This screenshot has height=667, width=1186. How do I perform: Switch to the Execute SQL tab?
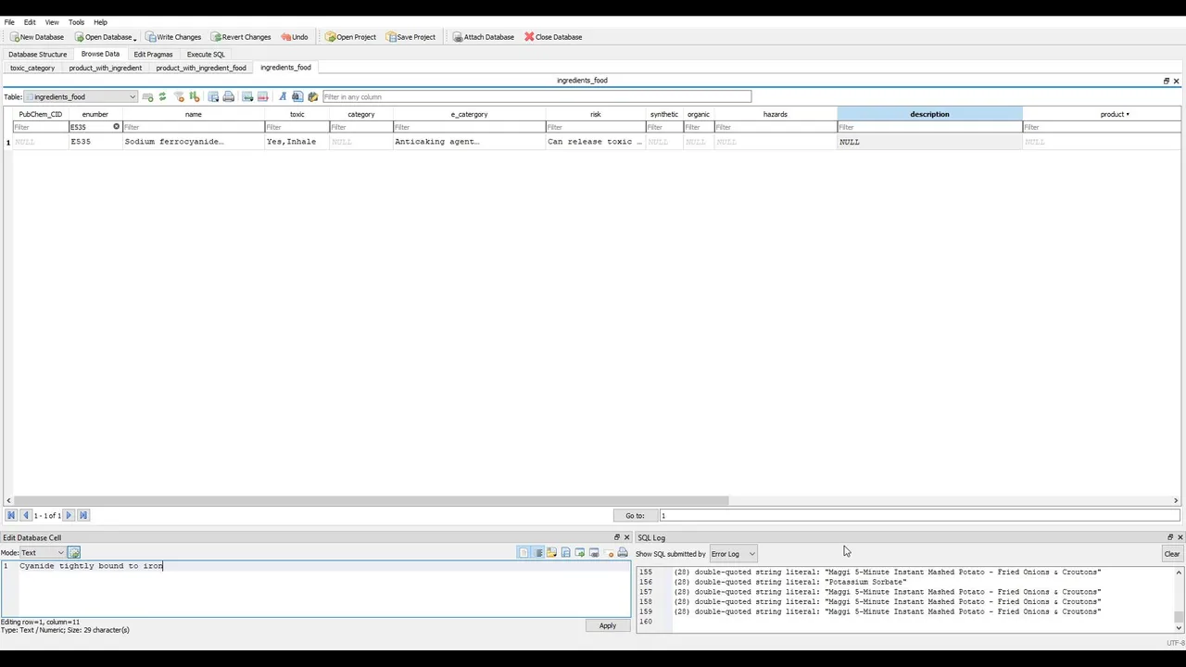(206, 55)
